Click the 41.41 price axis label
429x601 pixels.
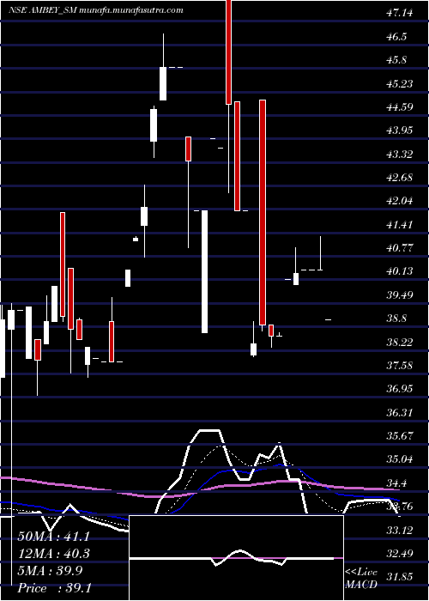point(399,224)
